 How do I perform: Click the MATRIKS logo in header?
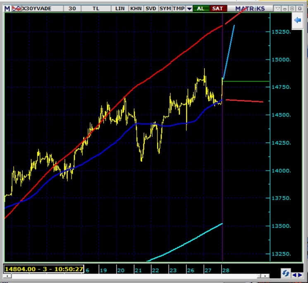pyautogui.click(x=250, y=8)
